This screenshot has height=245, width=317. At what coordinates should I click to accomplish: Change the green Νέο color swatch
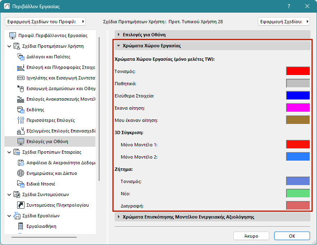click(x=298, y=193)
